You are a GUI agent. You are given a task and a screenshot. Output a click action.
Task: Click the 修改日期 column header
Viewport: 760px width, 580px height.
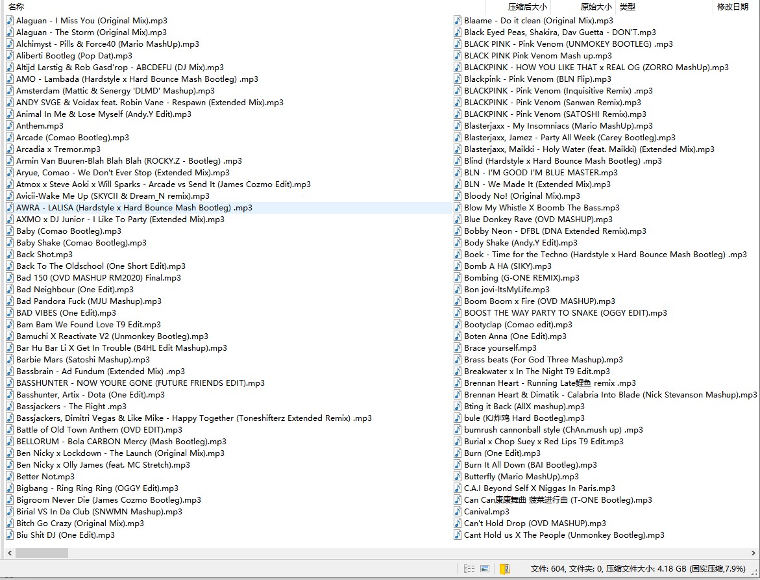pyautogui.click(x=732, y=7)
